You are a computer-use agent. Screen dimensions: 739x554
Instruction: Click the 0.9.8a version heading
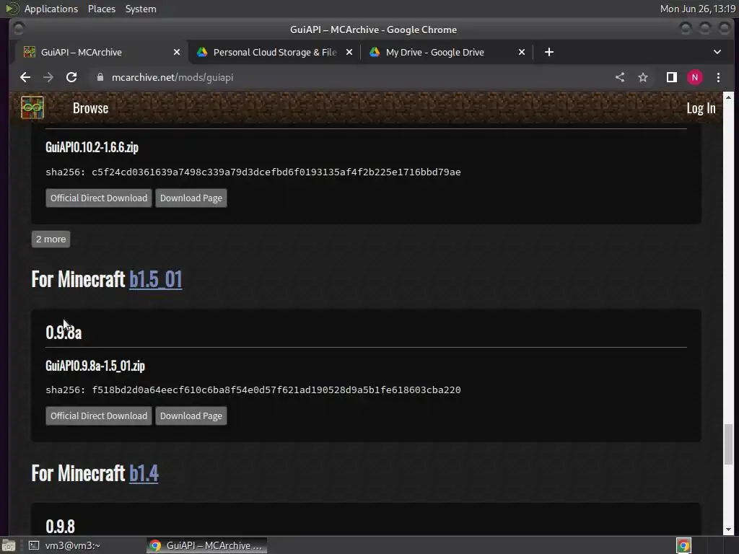point(64,333)
